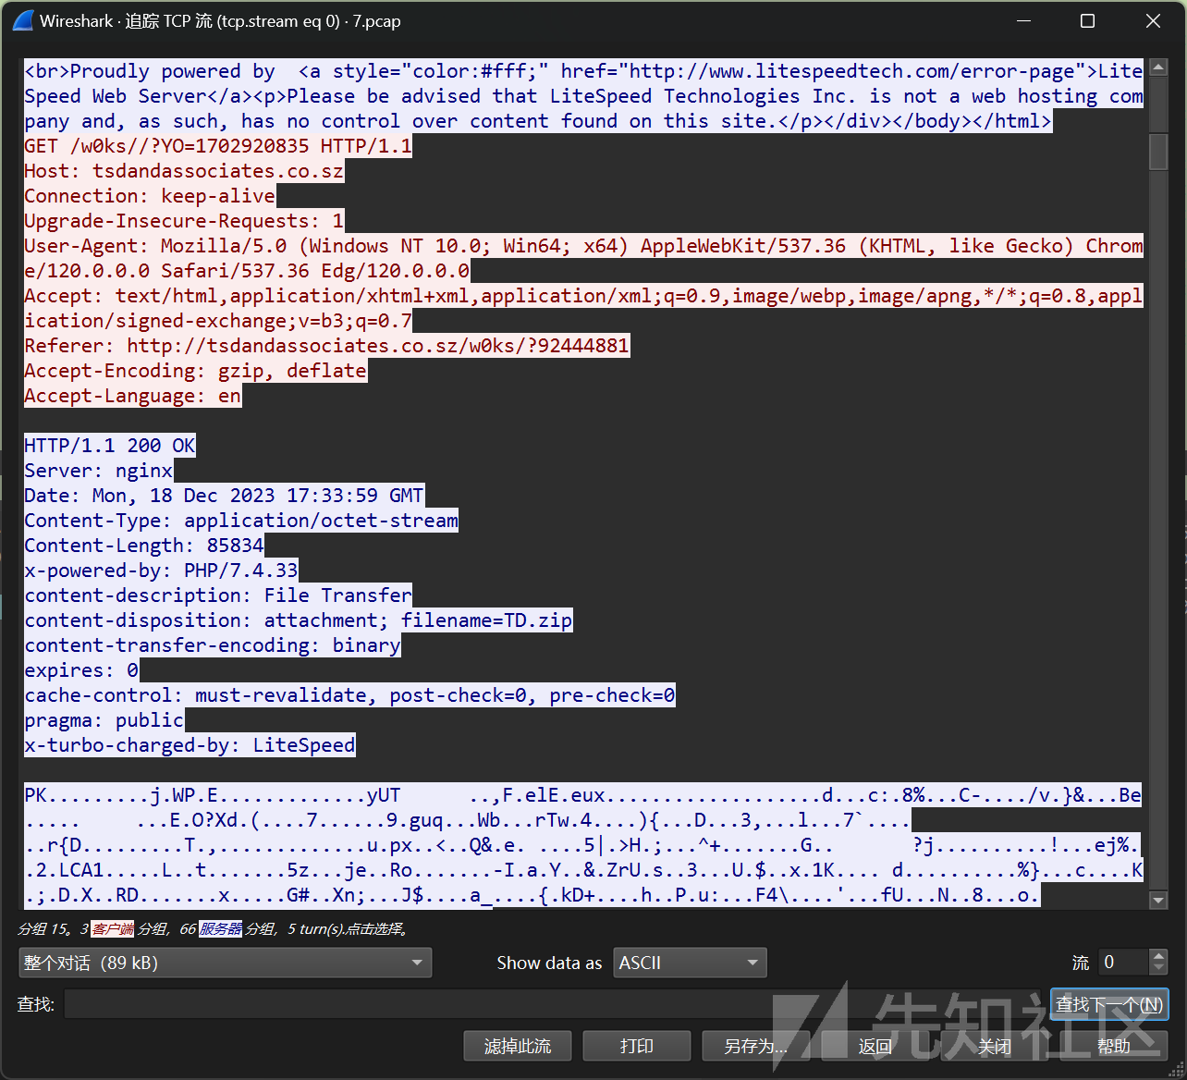This screenshot has width=1187, height=1080.
Task: Maximize the Follow TCP Stream window
Action: coord(1087,20)
